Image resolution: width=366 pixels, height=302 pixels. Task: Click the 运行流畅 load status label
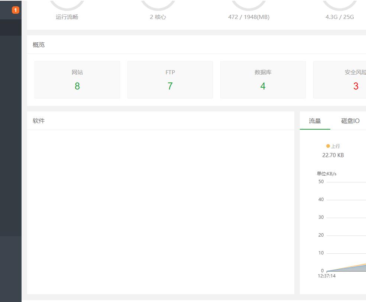pos(67,17)
